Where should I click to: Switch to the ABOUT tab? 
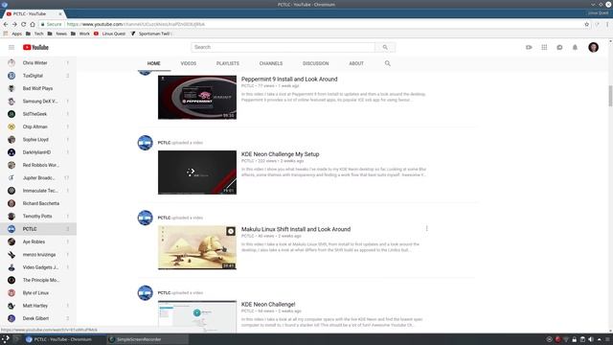pos(356,63)
